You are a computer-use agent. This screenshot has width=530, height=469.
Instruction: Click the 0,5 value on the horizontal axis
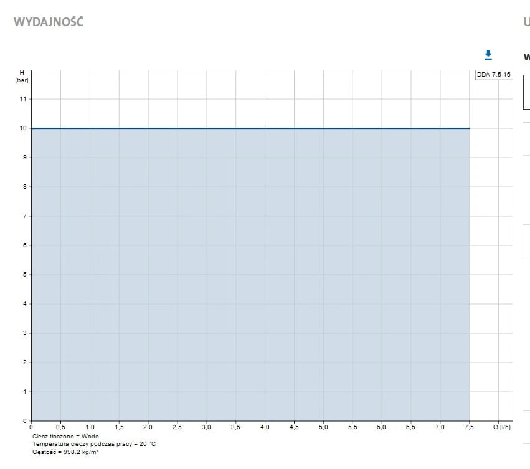coord(60,427)
